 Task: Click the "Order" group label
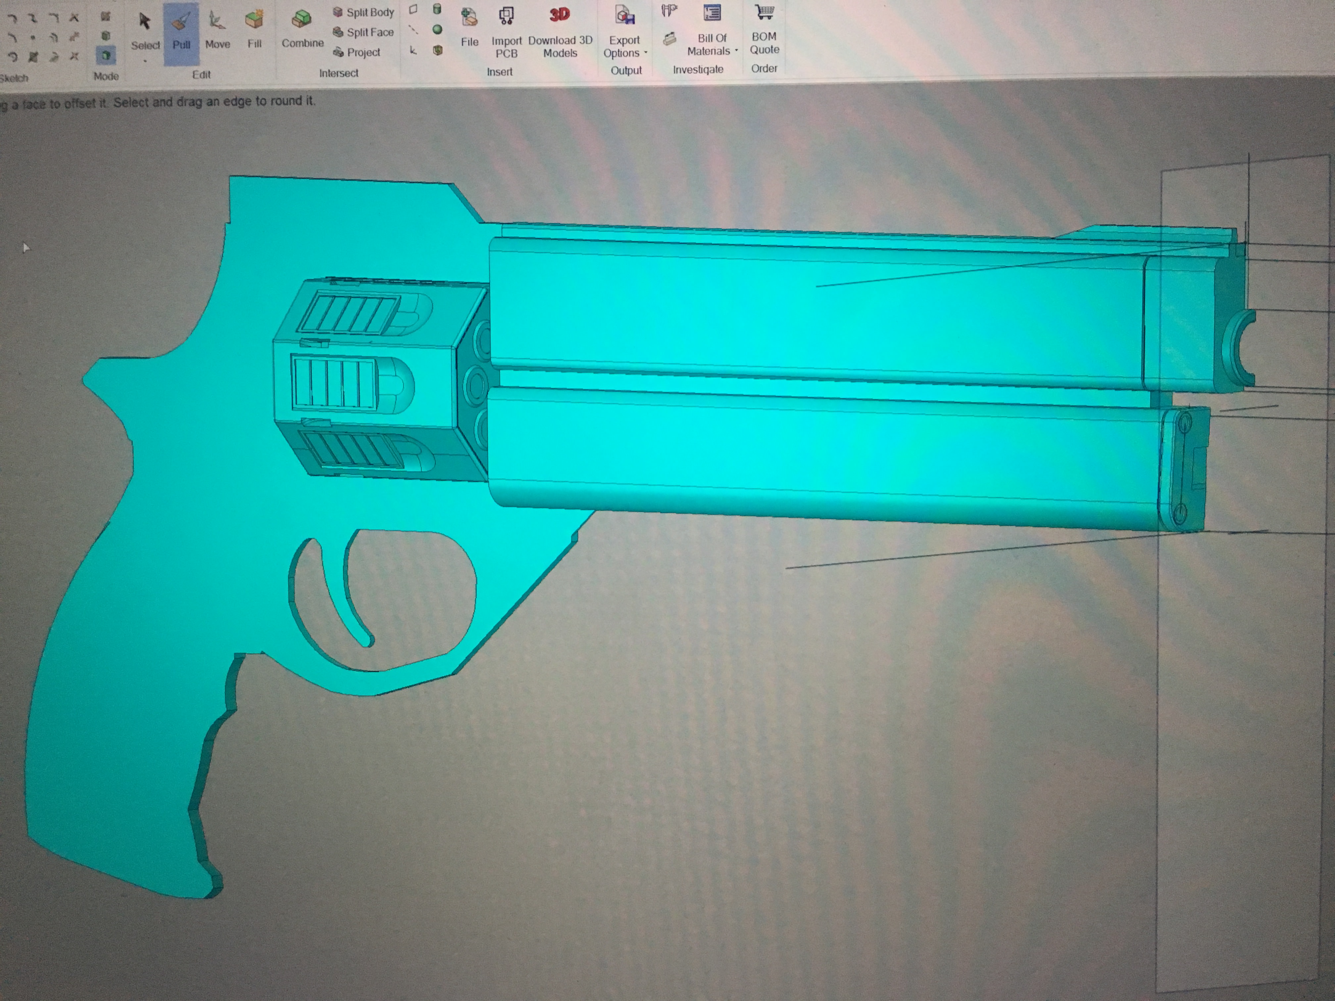pos(764,68)
